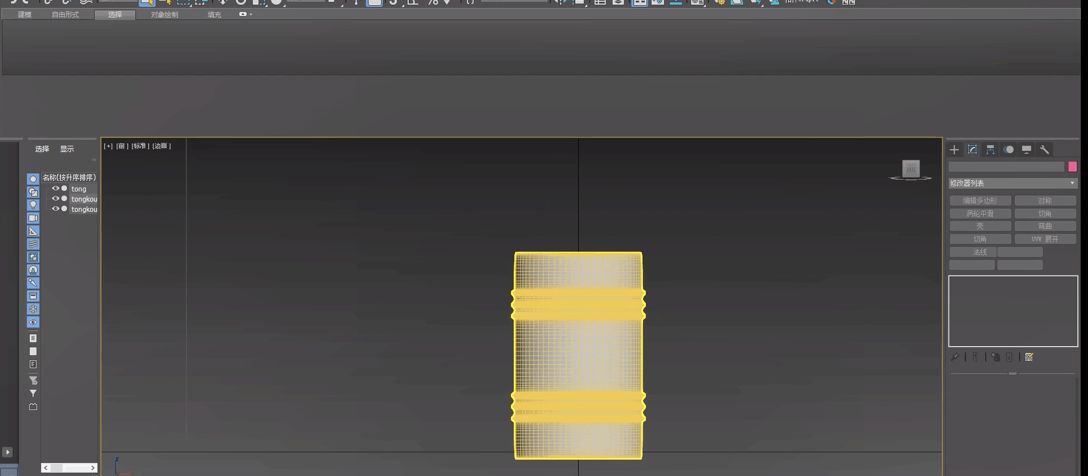Open the 修改器列表 modifier list dropdown
This screenshot has width=1088, height=476.
(1012, 183)
